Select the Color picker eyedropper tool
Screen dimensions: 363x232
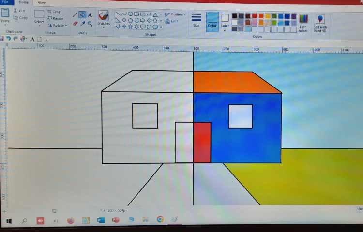click(x=82, y=23)
